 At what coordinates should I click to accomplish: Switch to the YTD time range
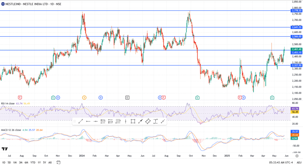[33, 163]
